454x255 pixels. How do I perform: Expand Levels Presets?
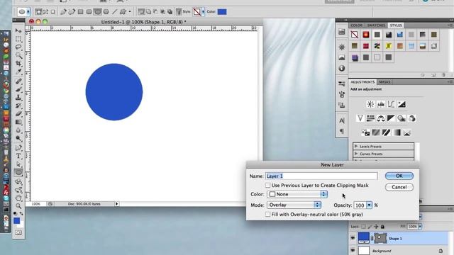pos(356,147)
